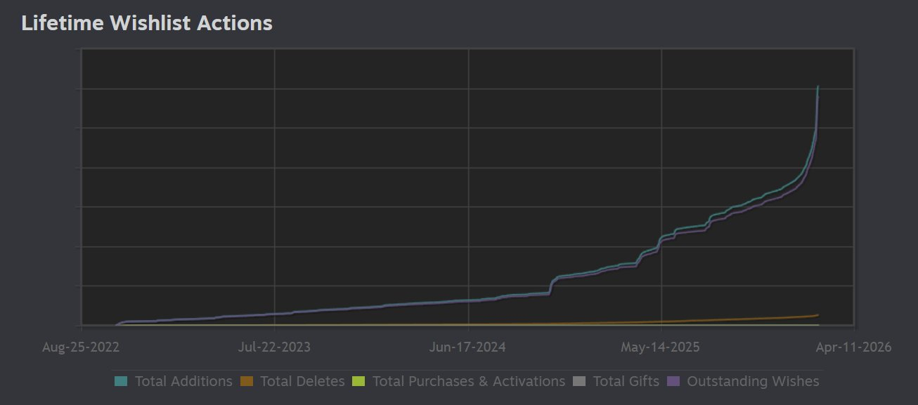Click the purple Outstanding Wishes legend swatch

click(673, 381)
